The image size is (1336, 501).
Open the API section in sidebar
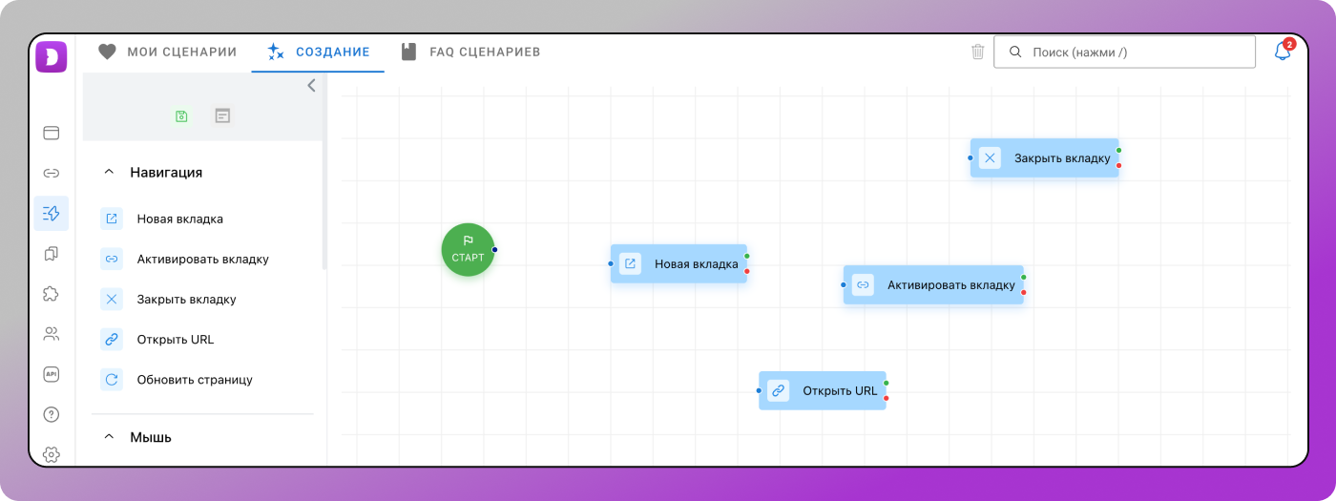tap(52, 374)
